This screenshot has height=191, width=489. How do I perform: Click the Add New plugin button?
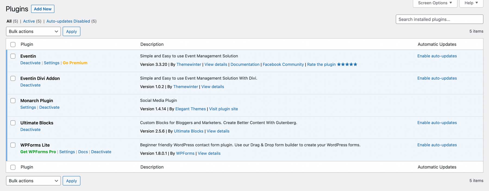(43, 9)
